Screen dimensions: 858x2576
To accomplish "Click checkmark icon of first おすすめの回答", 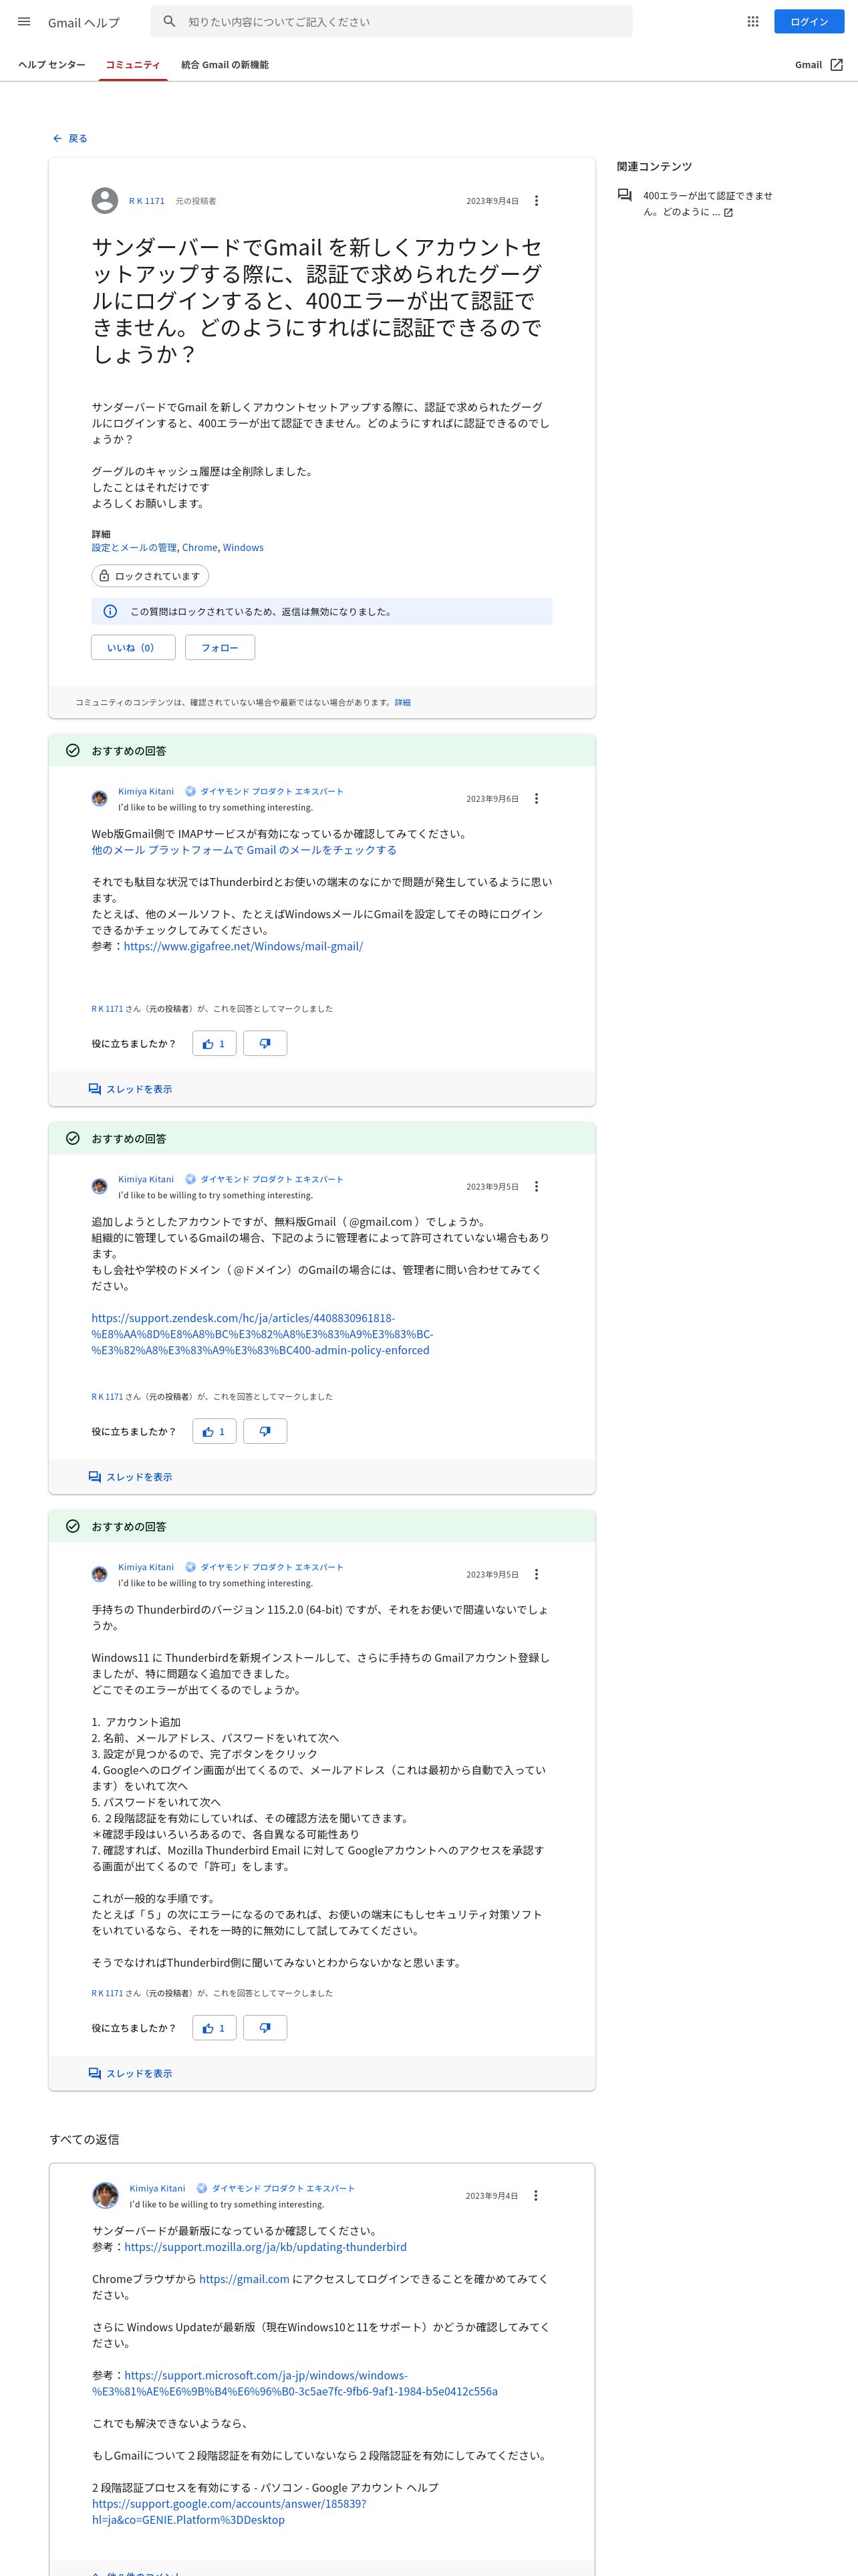I will coord(73,751).
